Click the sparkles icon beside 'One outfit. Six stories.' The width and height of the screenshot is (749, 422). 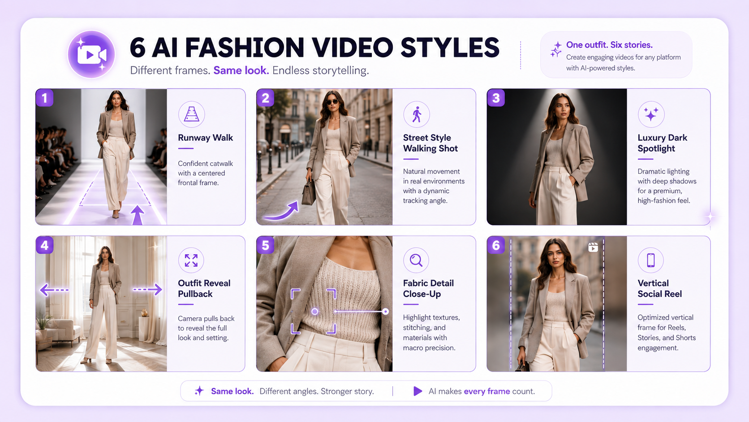(x=556, y=49)
